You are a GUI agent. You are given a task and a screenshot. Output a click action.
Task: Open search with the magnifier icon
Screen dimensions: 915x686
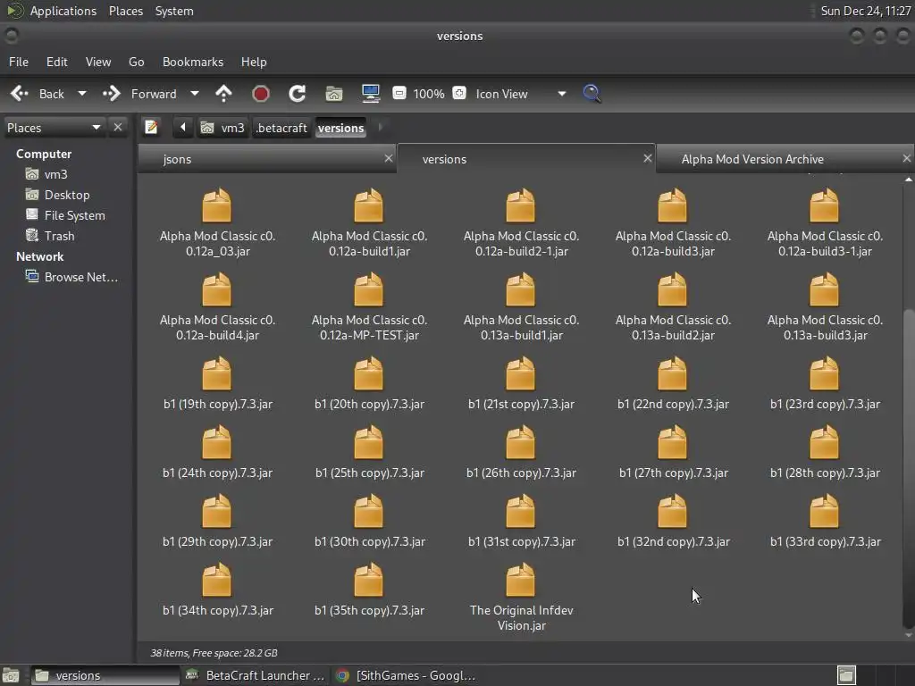[x=592, y=94]
